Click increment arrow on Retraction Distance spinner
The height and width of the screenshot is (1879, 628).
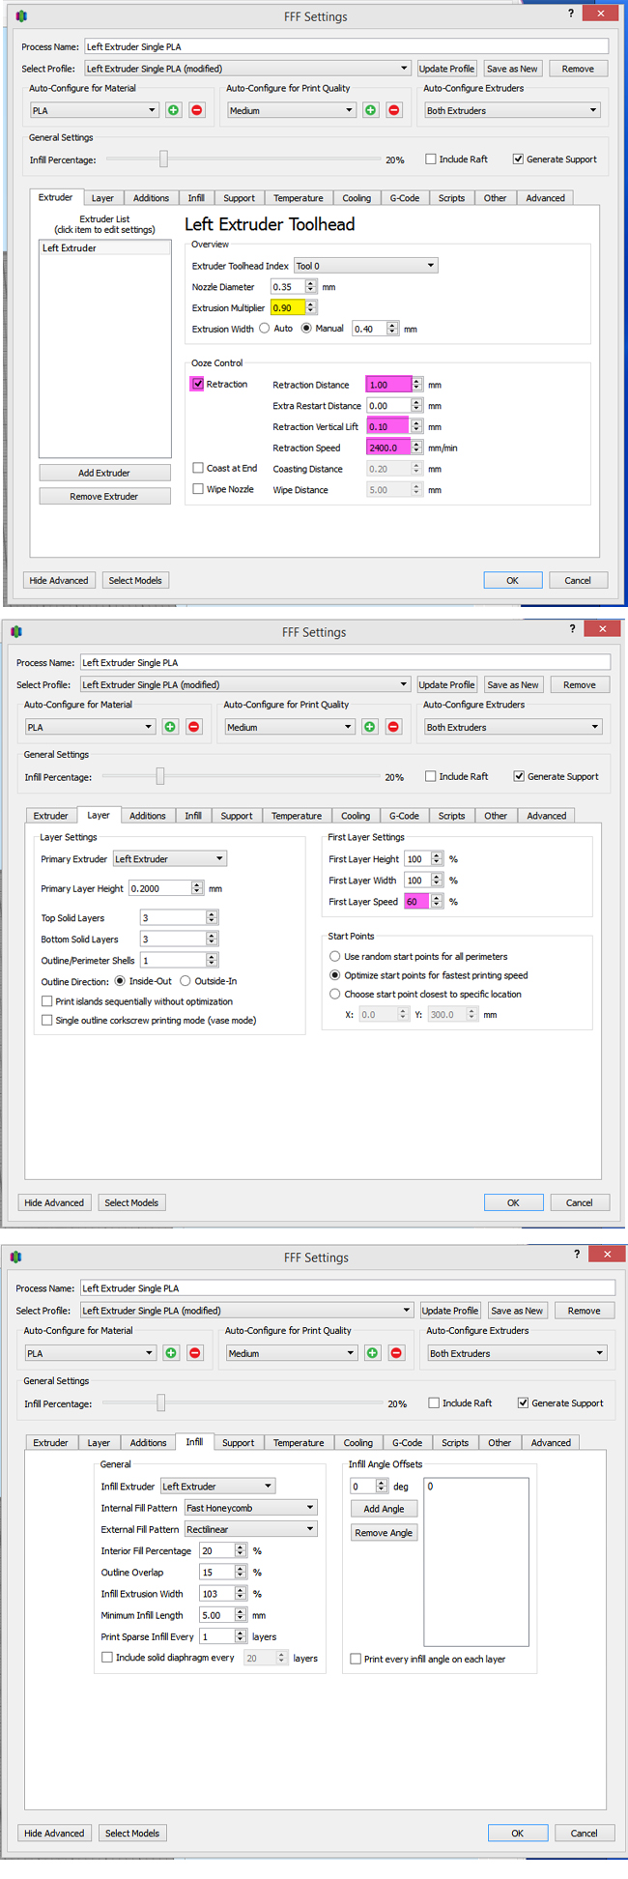coord(416,381)
